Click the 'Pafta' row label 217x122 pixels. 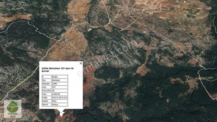(x=47, y=98)
